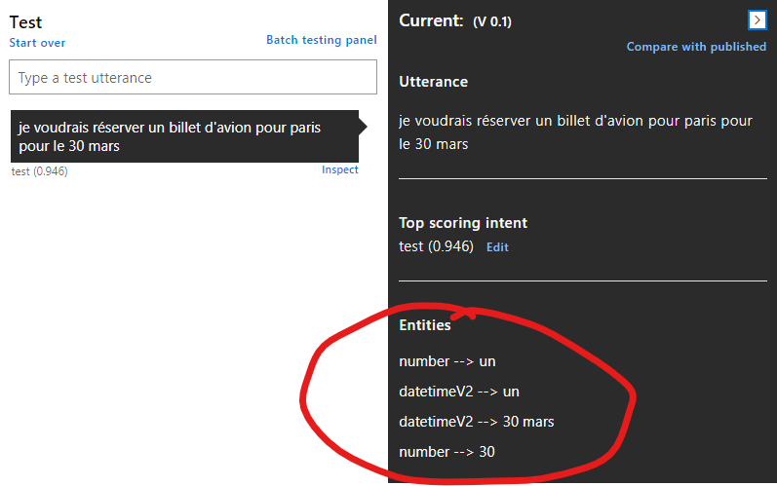Click test (0.946) in inspection panel

(x=436, y=246)
